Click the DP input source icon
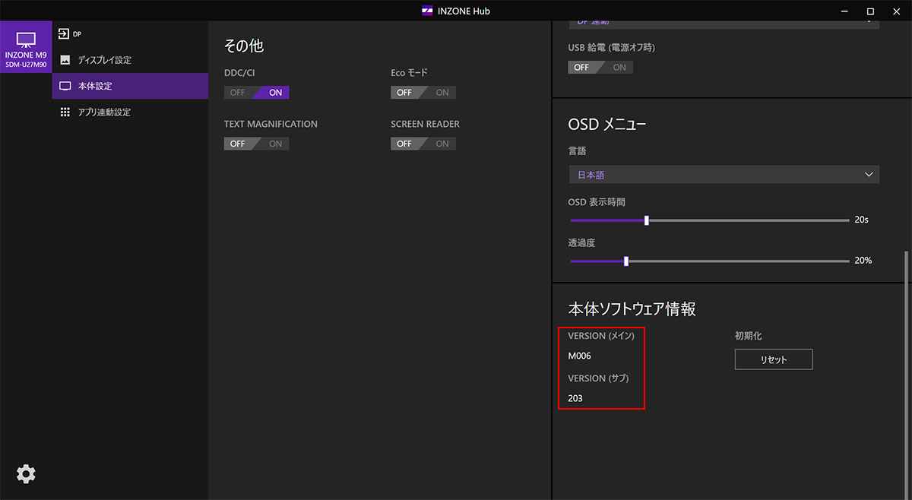 tap(65, 34)
